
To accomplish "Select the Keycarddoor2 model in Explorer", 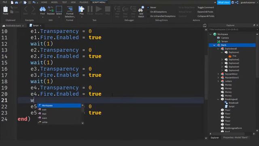I will pos(231,77).
